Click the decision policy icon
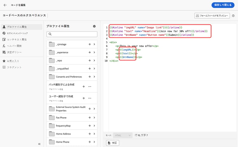The width and height of the screenshot is (238, 147). [x=4, y=52]
